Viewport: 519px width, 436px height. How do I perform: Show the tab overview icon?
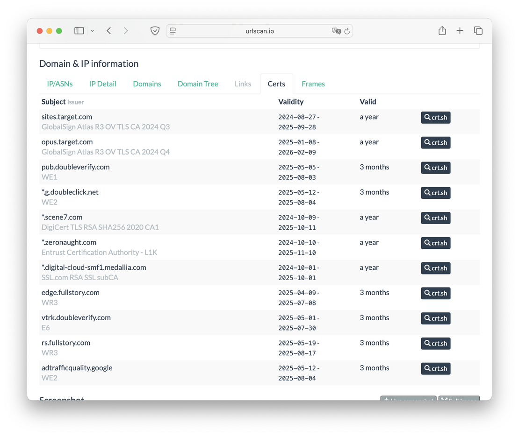(x=478, y=31)
